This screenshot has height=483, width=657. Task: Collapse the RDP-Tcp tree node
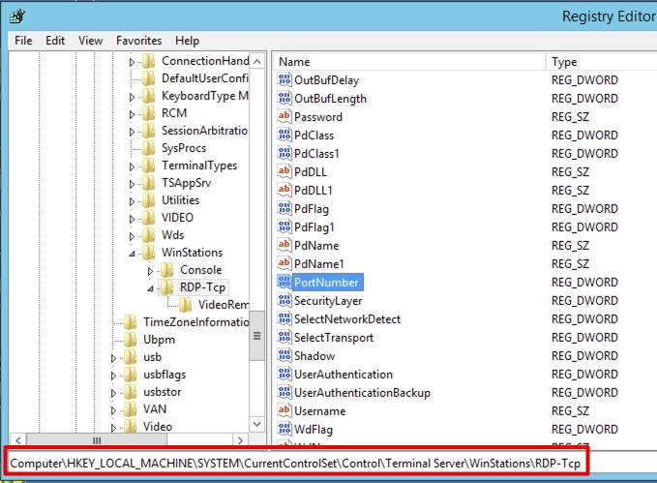point(150,288)
